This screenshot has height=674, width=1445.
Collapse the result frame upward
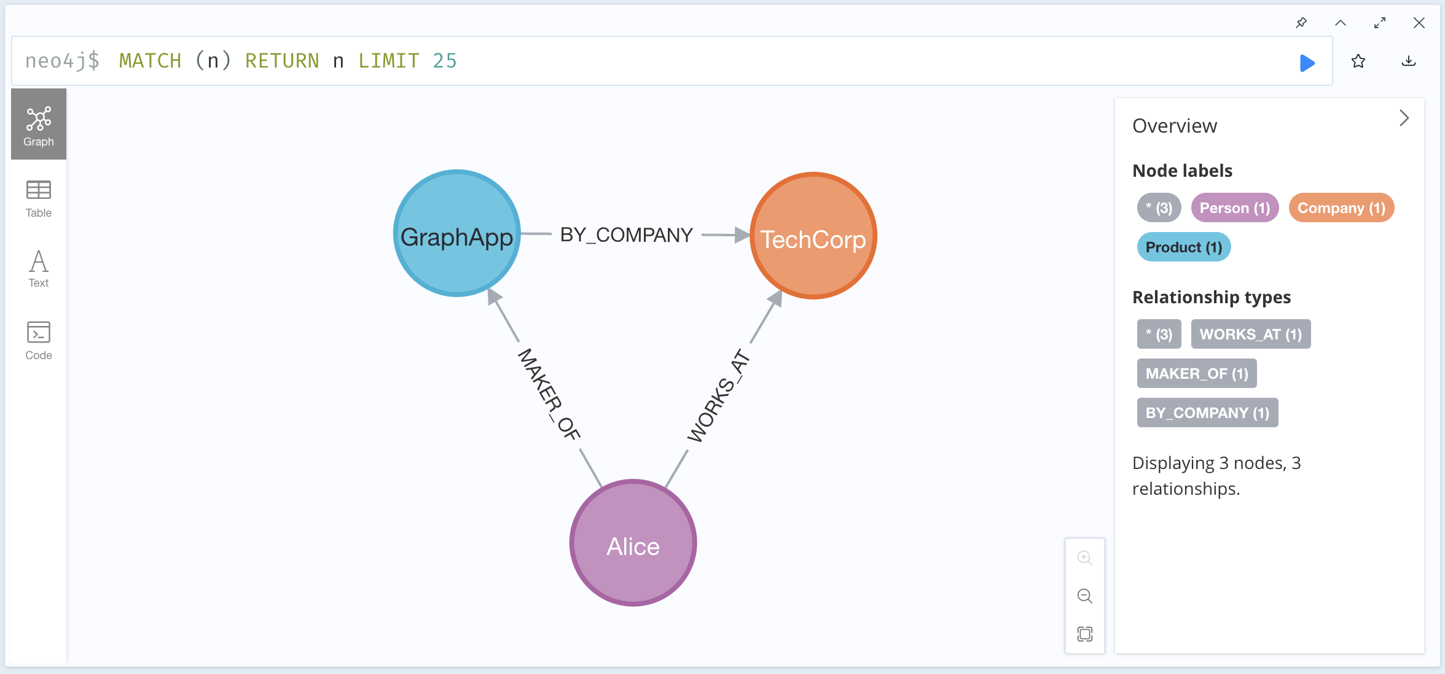pos(1341,23)
